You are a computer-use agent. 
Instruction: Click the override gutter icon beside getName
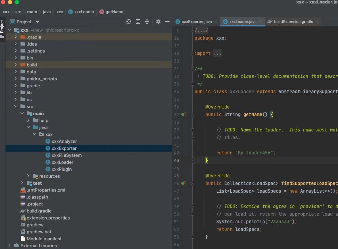pos(184,114)
